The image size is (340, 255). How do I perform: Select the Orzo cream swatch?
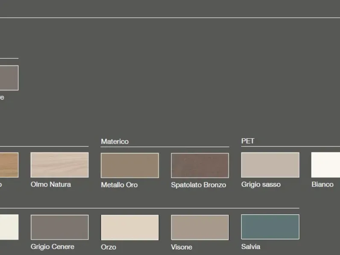(x=130, y=228)
